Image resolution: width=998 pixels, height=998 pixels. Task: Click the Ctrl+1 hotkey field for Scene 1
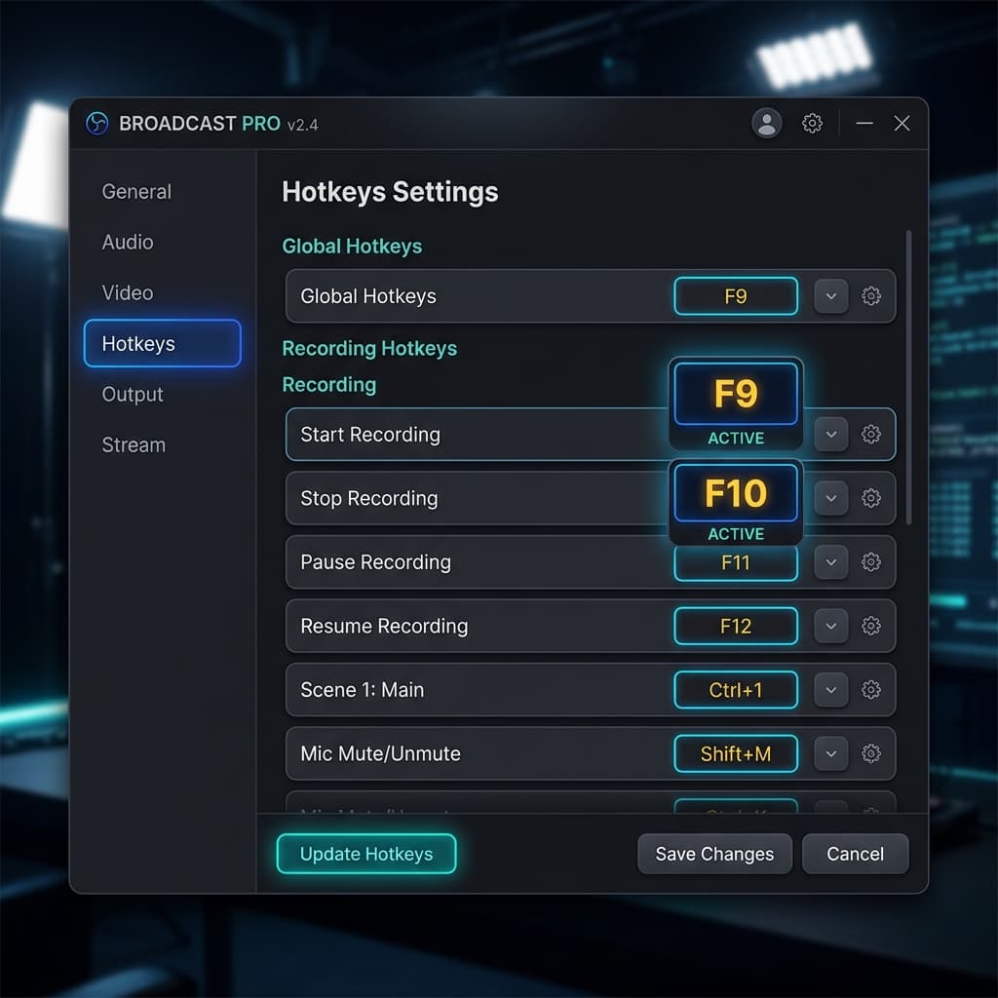click(x=736, y=690)
